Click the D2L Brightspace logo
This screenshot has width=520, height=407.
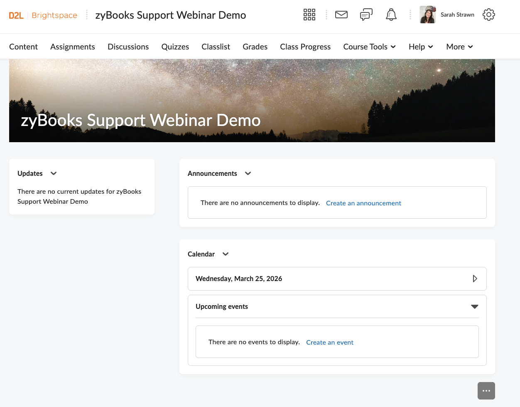point(43,15)
